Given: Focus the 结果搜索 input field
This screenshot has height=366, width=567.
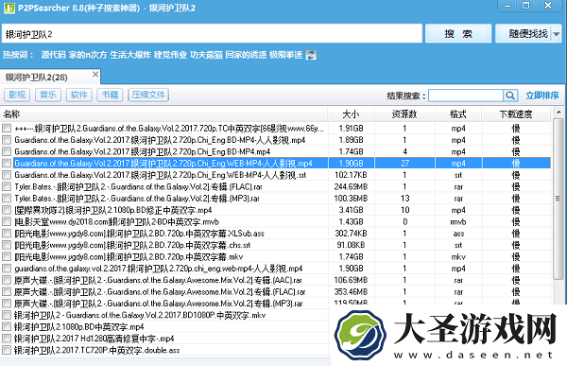Looking at the screenshot, I should 466,96.
